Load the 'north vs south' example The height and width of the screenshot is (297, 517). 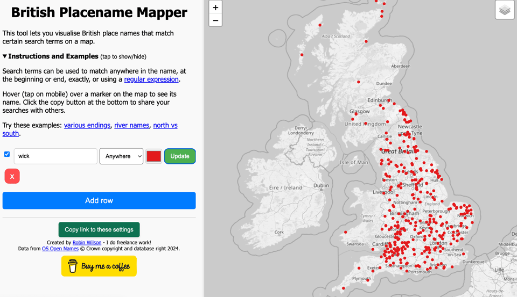click(x=165, y=125)
